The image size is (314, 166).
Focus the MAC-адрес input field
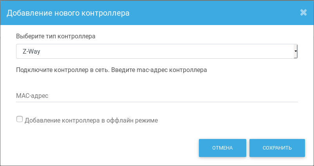pyautogui.click(x=157, y=96)
